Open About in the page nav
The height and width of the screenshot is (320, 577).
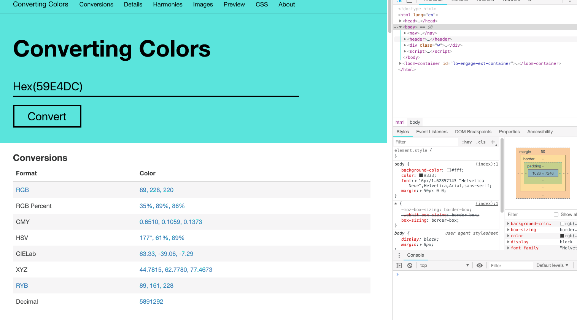click(x=287, y=5)
